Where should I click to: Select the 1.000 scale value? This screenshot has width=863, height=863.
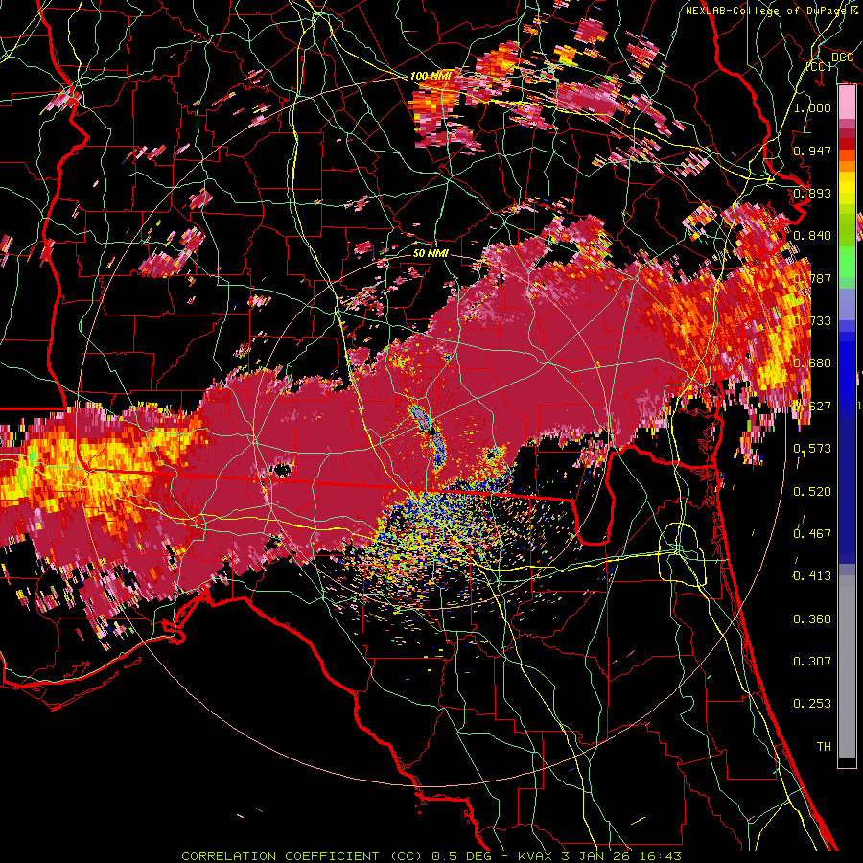coord(812,107)
